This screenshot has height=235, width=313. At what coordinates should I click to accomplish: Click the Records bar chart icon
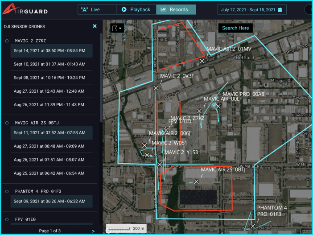pyautogui.click(x=163, y=9)
